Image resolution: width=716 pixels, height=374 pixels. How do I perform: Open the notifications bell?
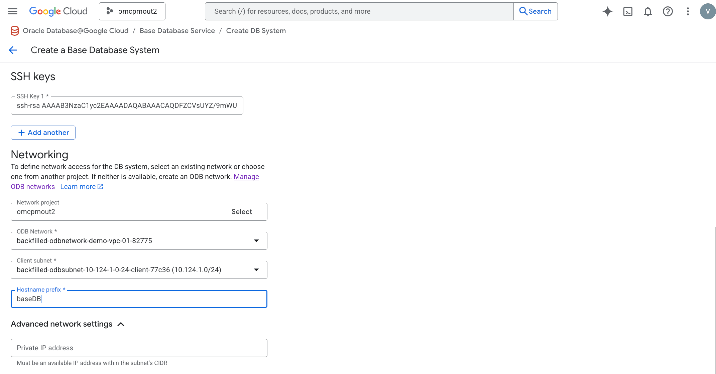click(647, 11)
